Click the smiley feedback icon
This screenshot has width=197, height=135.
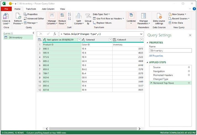(10, 4)
